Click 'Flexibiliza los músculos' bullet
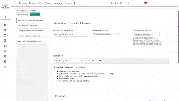This screenshot has width=179, height=101. pyautogui.click(x=70, y=71)
